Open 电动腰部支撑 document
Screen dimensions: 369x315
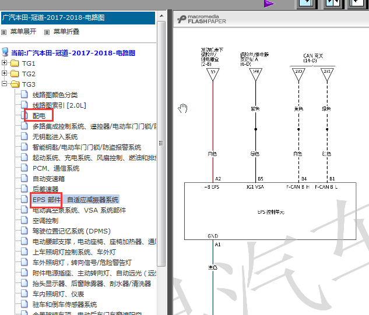click(94, 242)
